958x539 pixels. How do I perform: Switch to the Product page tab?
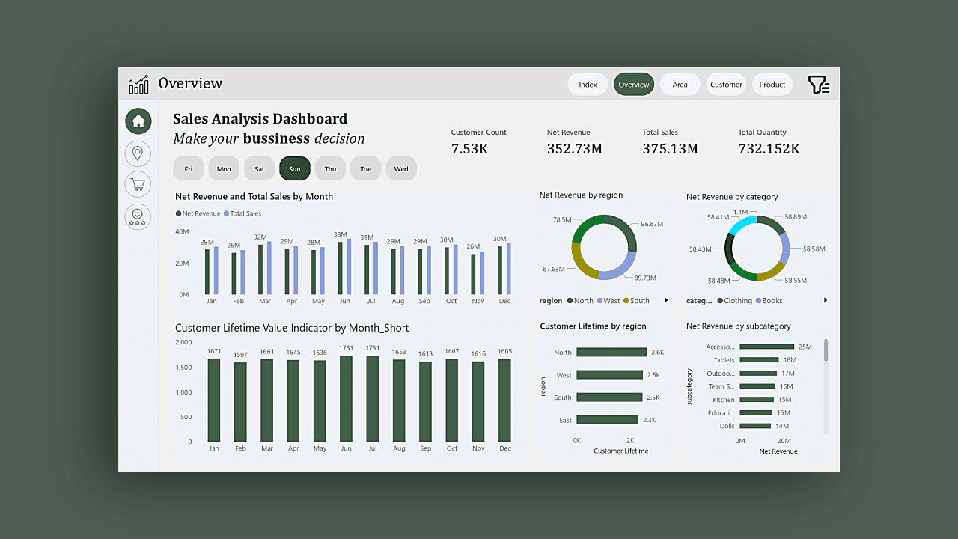point(772,85)
